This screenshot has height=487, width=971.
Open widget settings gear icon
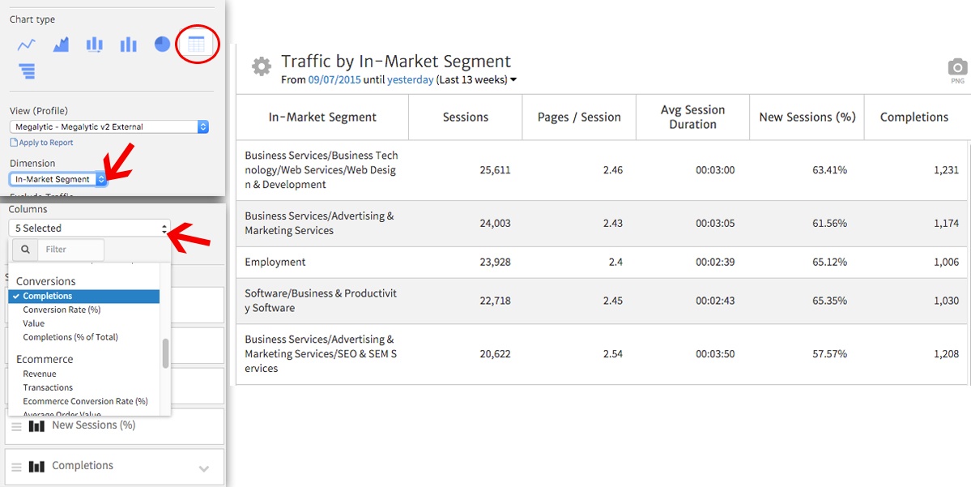pos(261,66)
